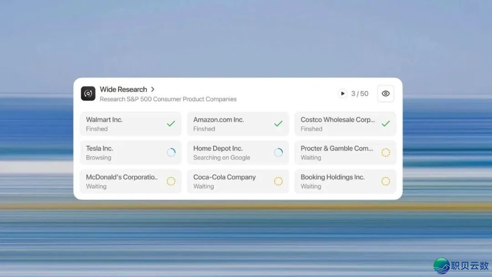The image size is (492, 277).
Task: Toggle the eye visibility button
Action: point(385,93)
